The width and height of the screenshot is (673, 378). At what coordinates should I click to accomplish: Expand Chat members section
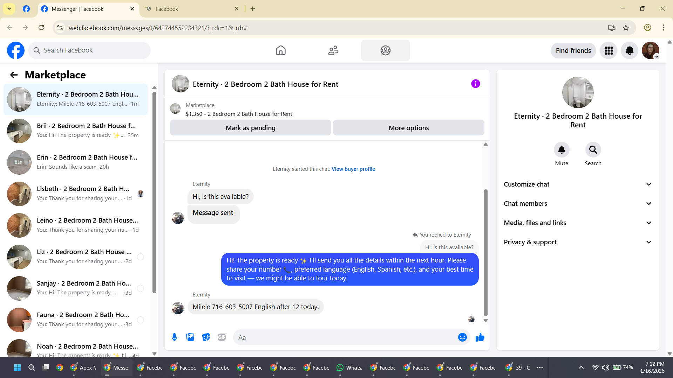pos(578,204)
